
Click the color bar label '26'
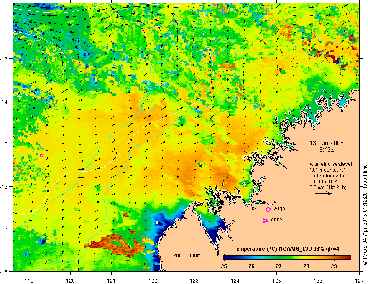[251, 266]
